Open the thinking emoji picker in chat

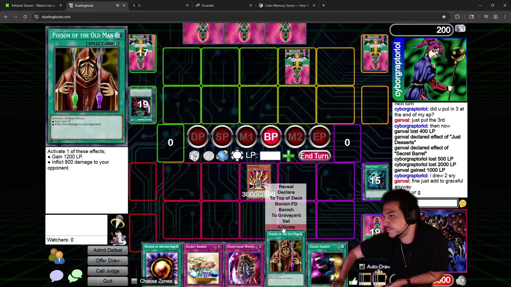462,204
